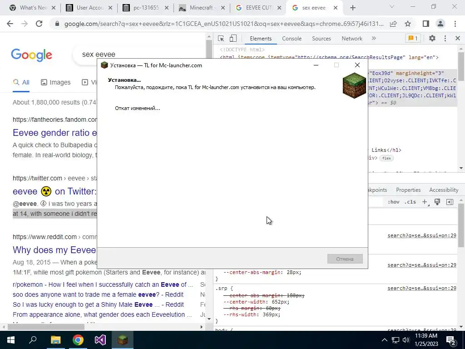Open the 'Shiny Male Eevee' Reddit sublink

point(99,304)
